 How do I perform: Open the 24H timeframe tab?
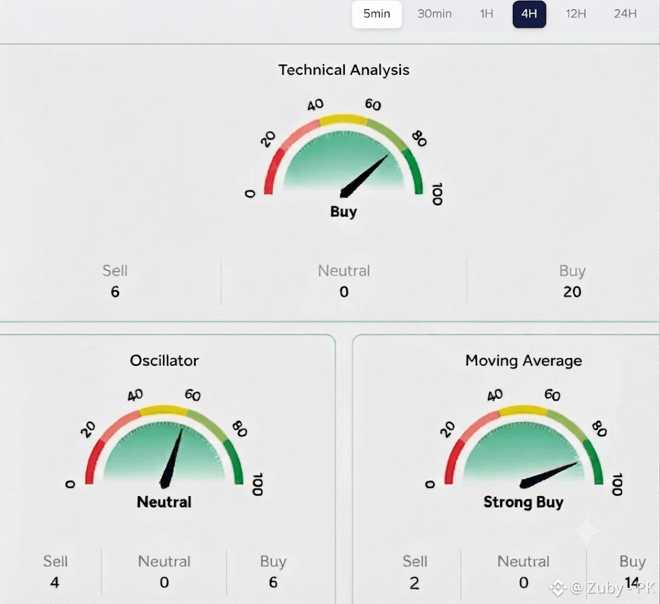coord(625,14)
